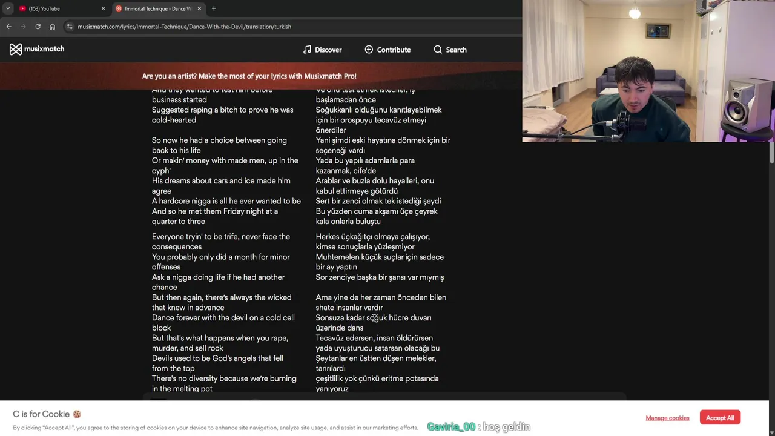Screen dimensions: 775x436
Task: Click Turkish line "Şeytanlar en üstten düşen melekler"
Action: click(x=375, y=358)
